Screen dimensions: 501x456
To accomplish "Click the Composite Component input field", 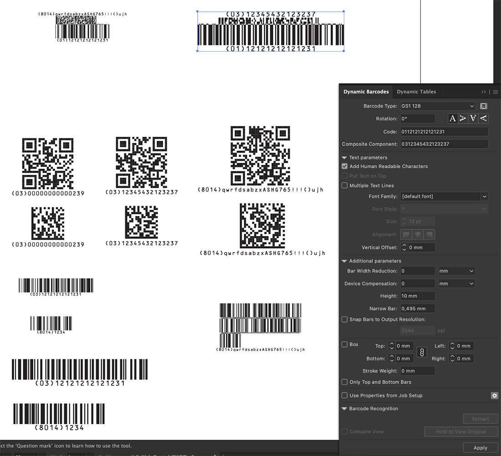I will point(444,144).
